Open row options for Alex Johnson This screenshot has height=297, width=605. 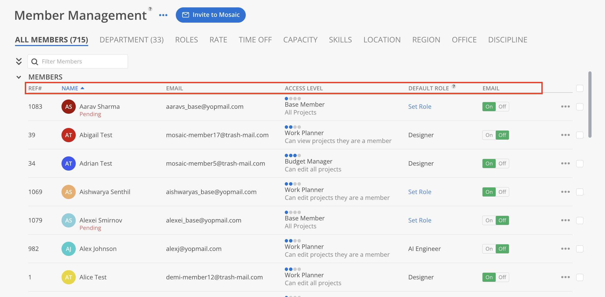click(565, 249)
